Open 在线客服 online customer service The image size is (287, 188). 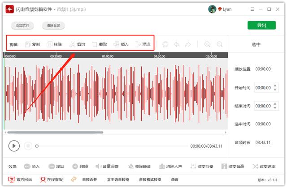pyautogui.click(x=52, y=179)
